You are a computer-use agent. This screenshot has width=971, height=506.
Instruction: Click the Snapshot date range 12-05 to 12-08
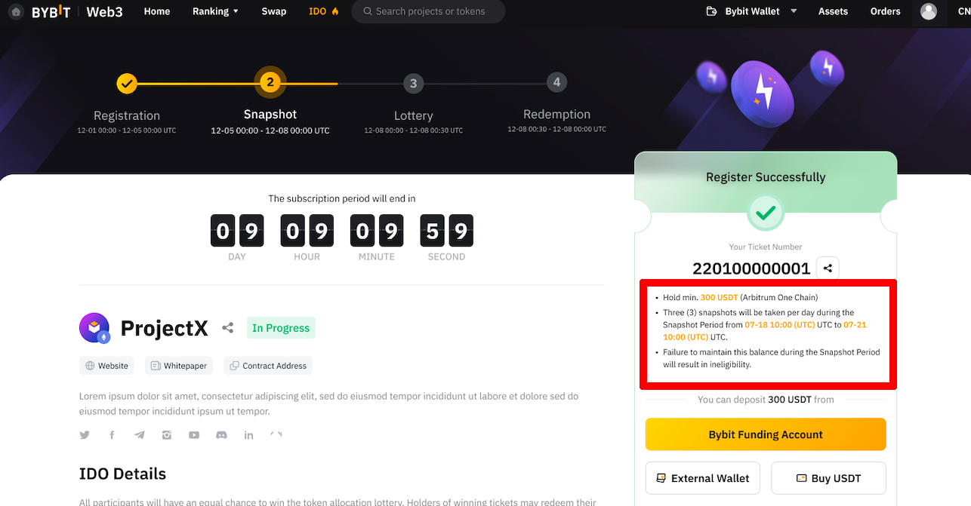(x=270, y=130)
